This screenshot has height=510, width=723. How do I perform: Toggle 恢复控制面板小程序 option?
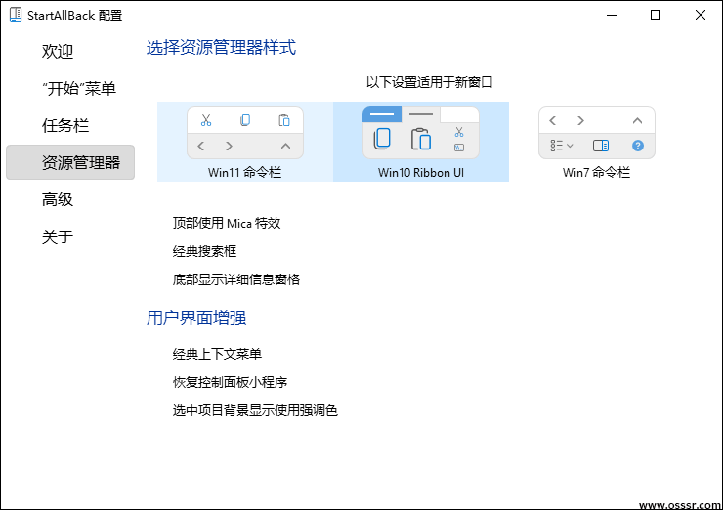(x=230, y=382)
